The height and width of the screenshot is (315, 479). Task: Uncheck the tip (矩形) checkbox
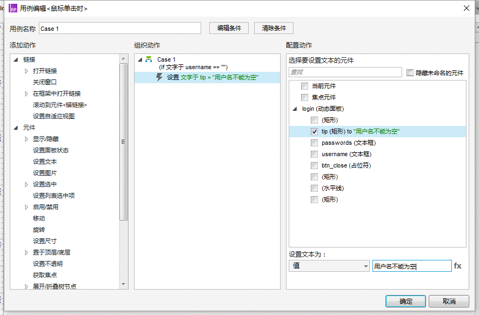point(314,131)
